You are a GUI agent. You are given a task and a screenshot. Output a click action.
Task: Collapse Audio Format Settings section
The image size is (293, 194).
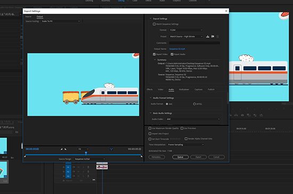pyautogui.click(x=150, y=98)
